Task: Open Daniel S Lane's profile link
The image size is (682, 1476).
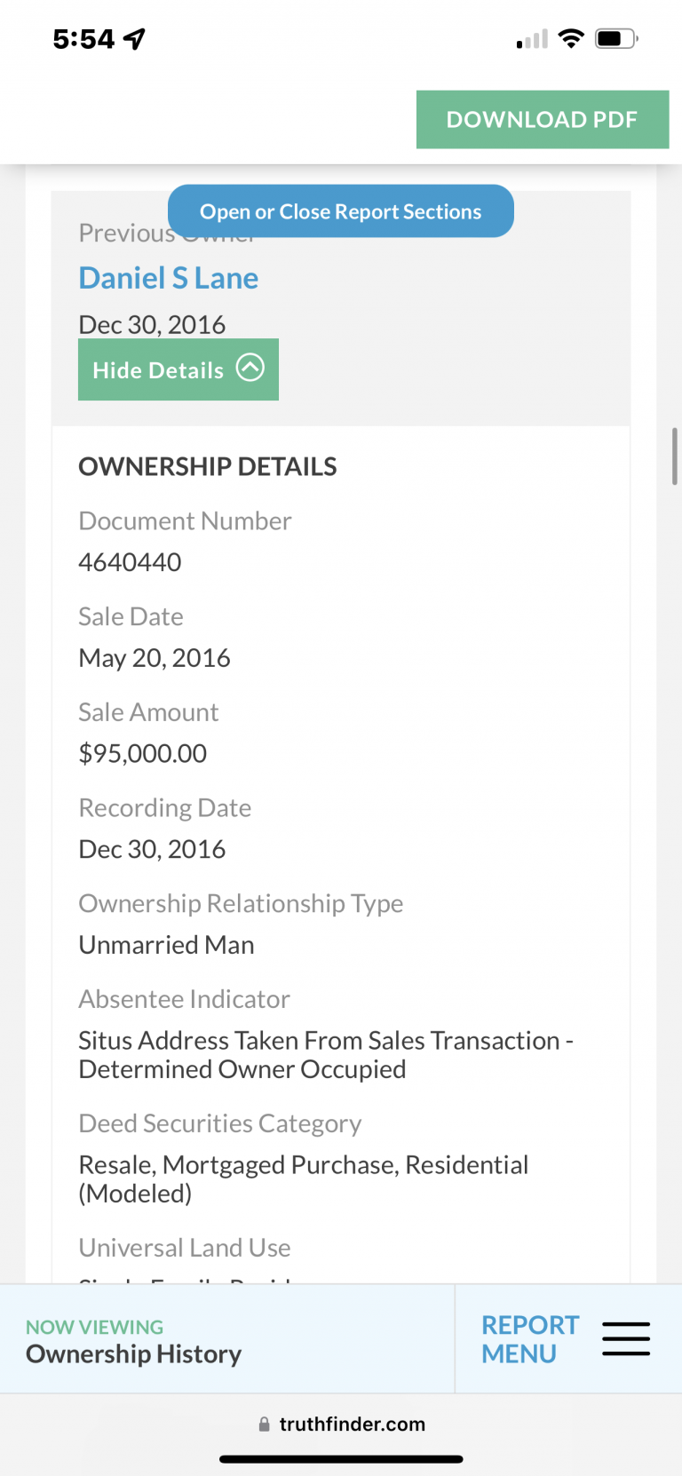Action: [x=169, y=278]
